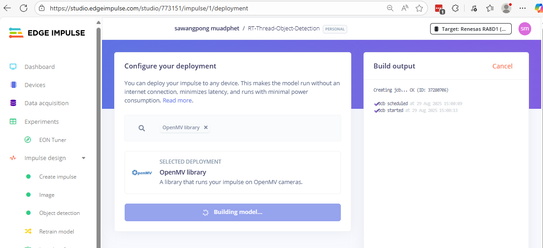
Task: Follow the Read more link
Action: coord(177,100)
